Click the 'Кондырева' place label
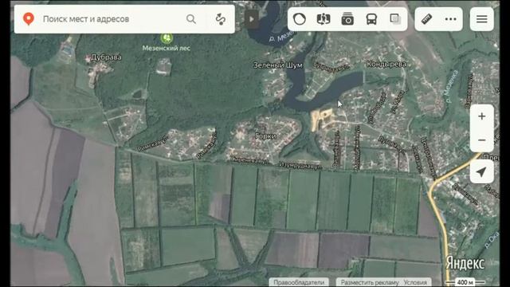Screen dimensions: 510x287 386,64
